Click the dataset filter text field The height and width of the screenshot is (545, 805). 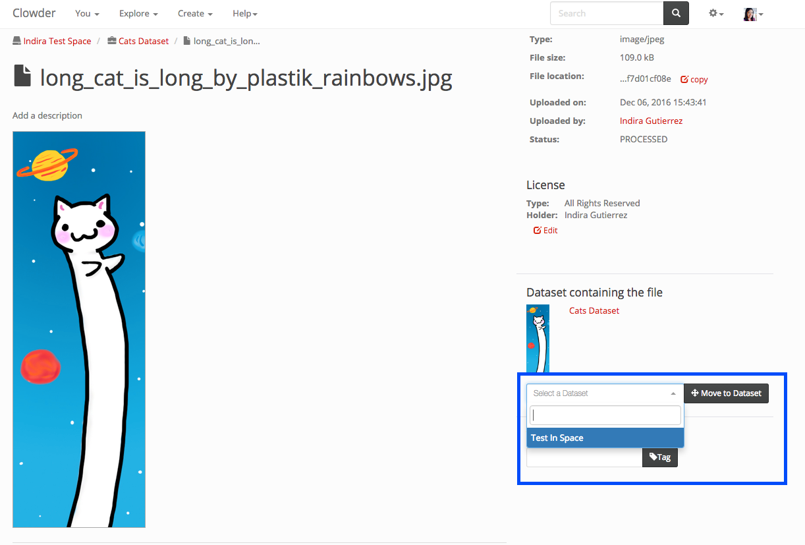click(x=605, y=415)
